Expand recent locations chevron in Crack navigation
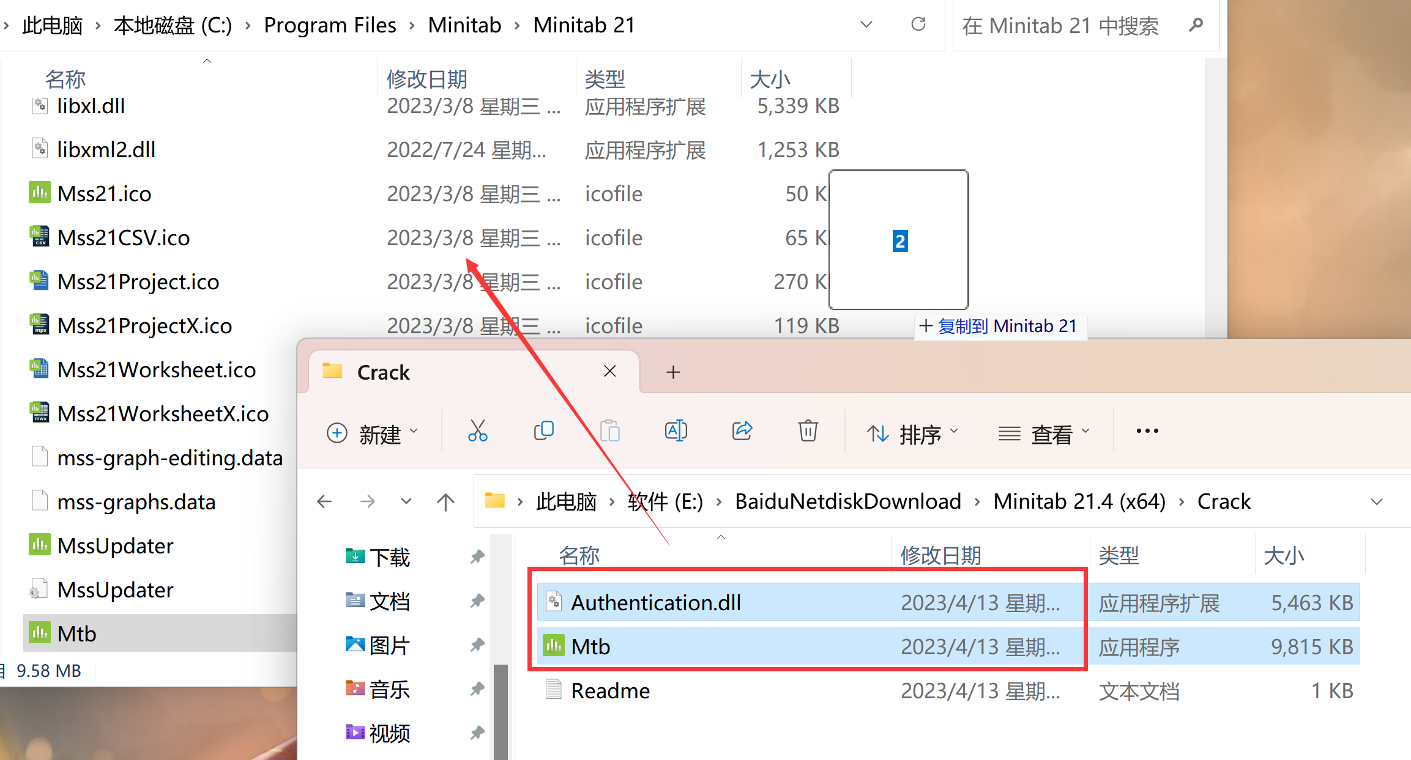The height and width of the screenshot is (760, 1411). click(406, 502)
